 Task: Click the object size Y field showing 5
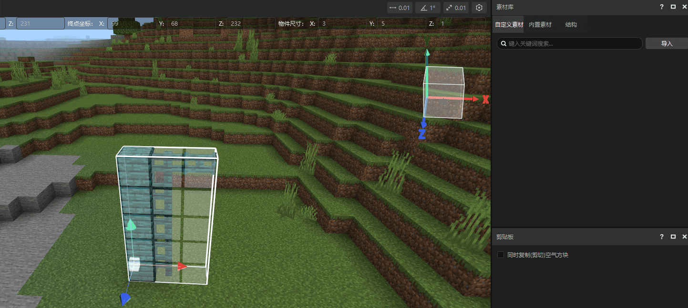pyautogui.click(x=402, y=23)
